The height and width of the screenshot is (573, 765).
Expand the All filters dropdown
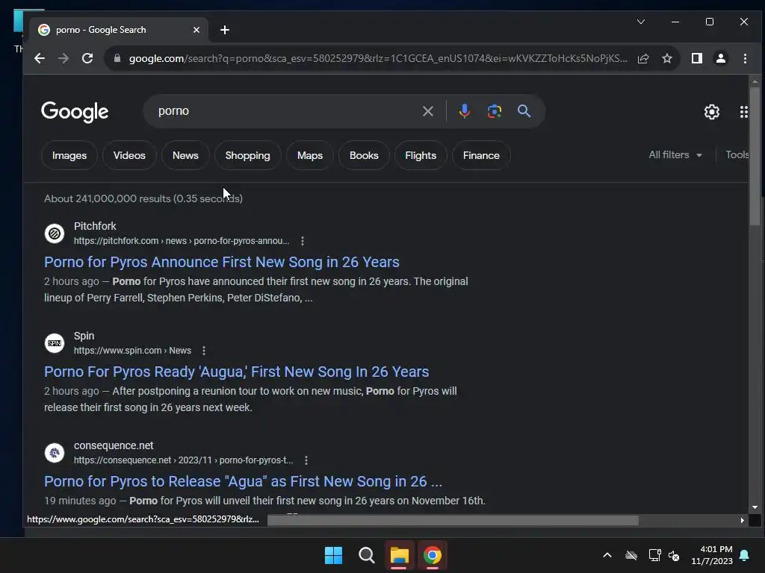(675, 155)
